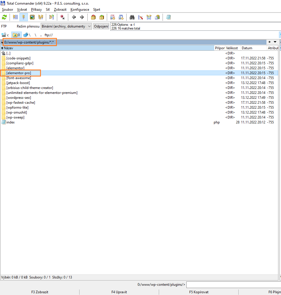The width and height of the screenshot is (281, 295).
Task: Toggle the full details view icon
Action: (24, 17)
